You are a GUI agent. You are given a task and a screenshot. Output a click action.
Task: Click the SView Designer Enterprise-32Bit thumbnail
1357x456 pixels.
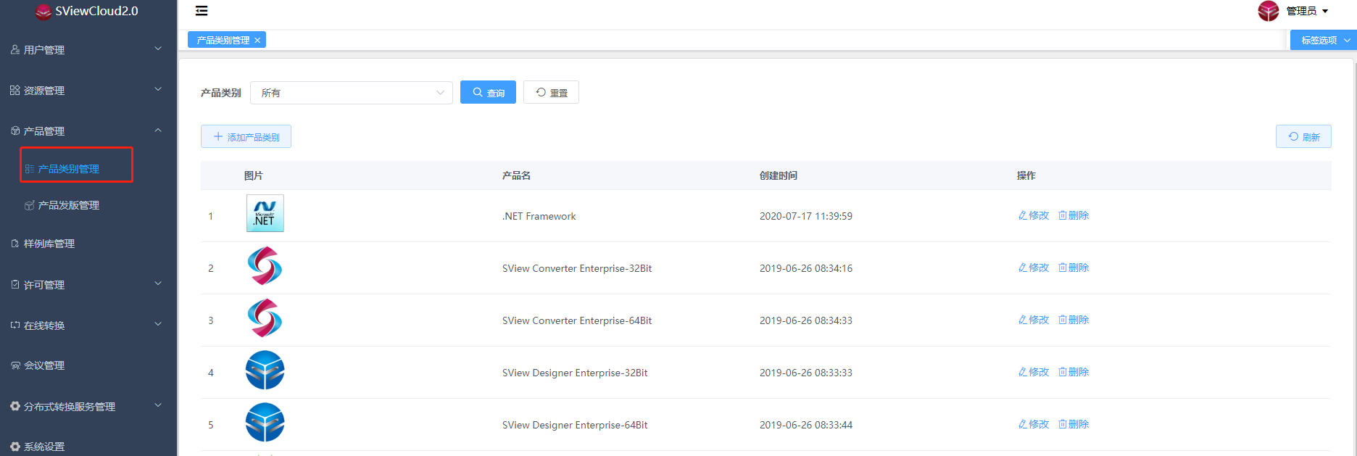[265, 370]
